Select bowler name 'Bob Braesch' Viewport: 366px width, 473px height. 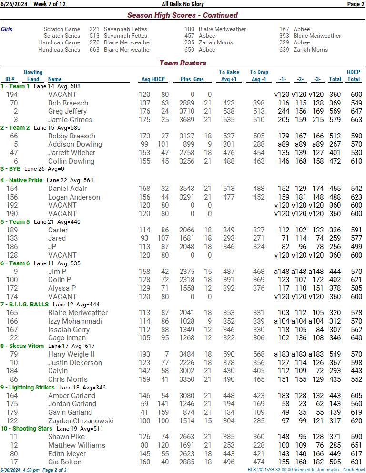68,103
